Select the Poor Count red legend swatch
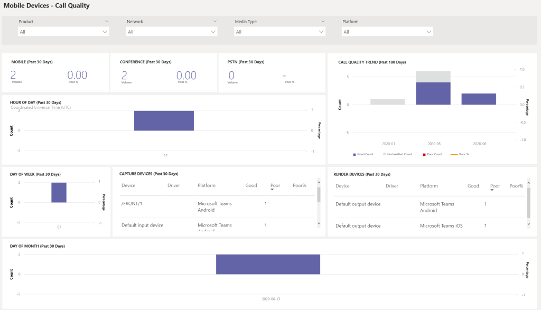Screen dimensions: 541x310 (422, 154)
